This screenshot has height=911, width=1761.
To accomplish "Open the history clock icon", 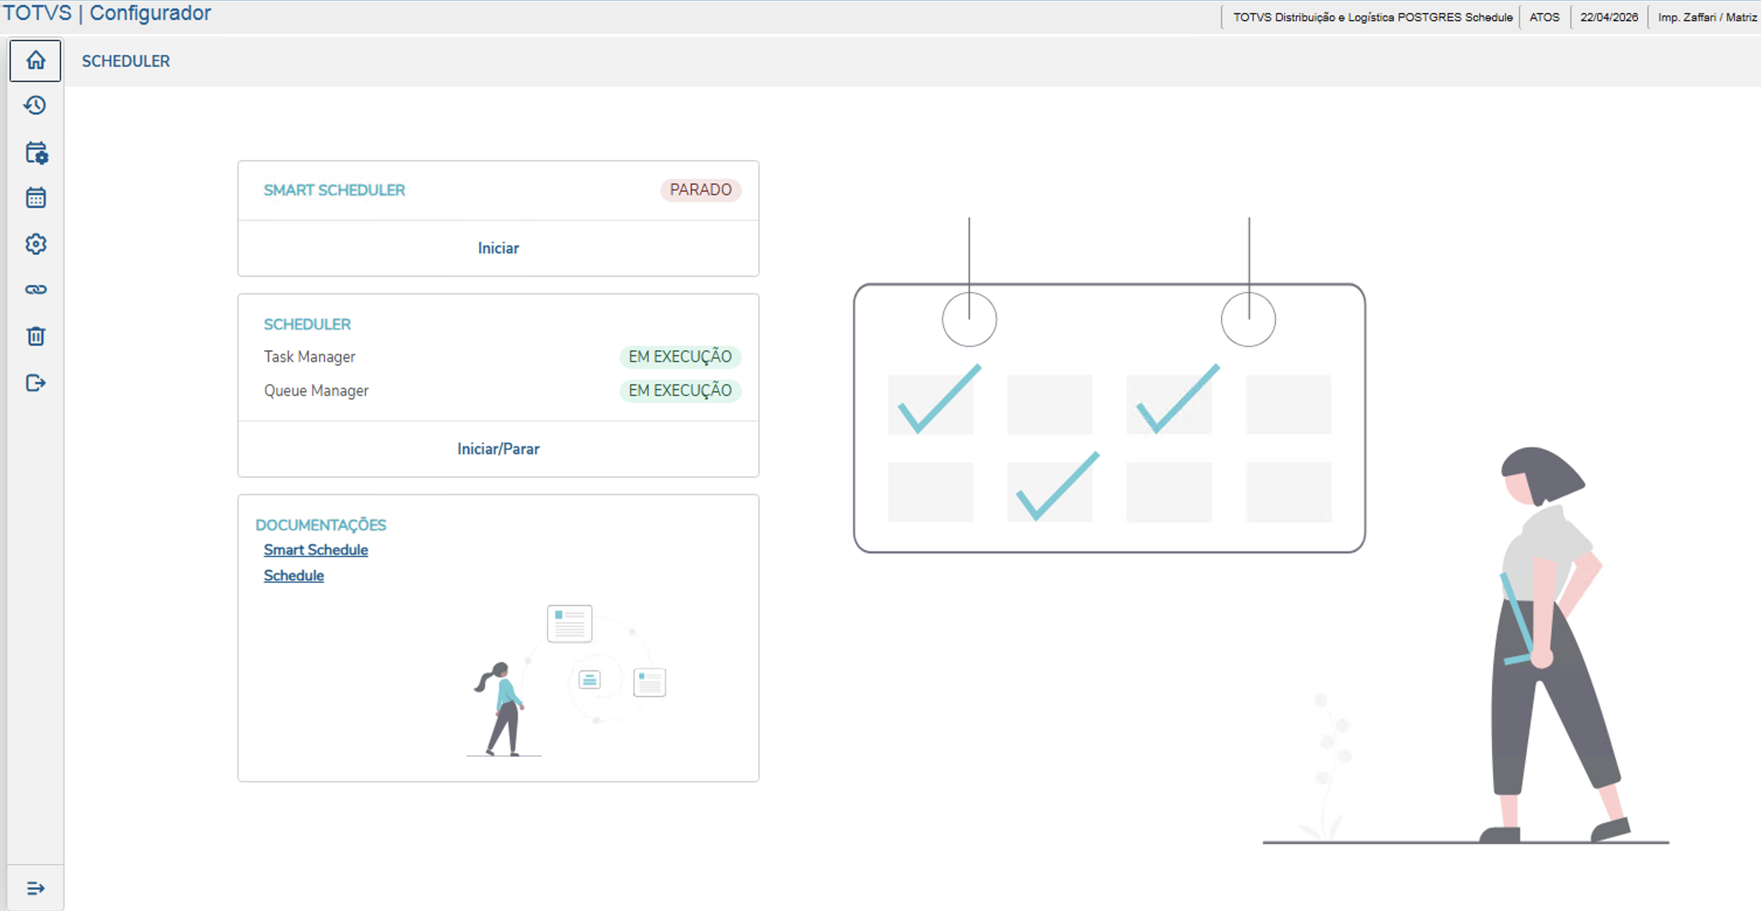I will [36, 105].
